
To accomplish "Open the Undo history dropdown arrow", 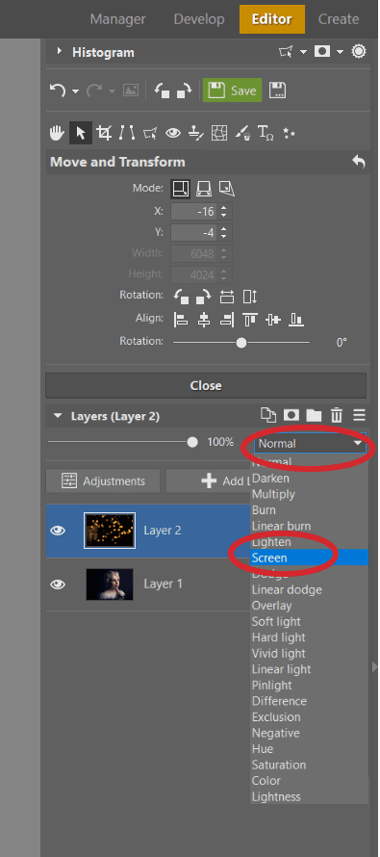I will [x=76, y=91].
